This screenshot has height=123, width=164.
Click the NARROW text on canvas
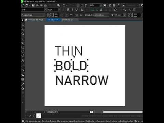pos(82,80)
